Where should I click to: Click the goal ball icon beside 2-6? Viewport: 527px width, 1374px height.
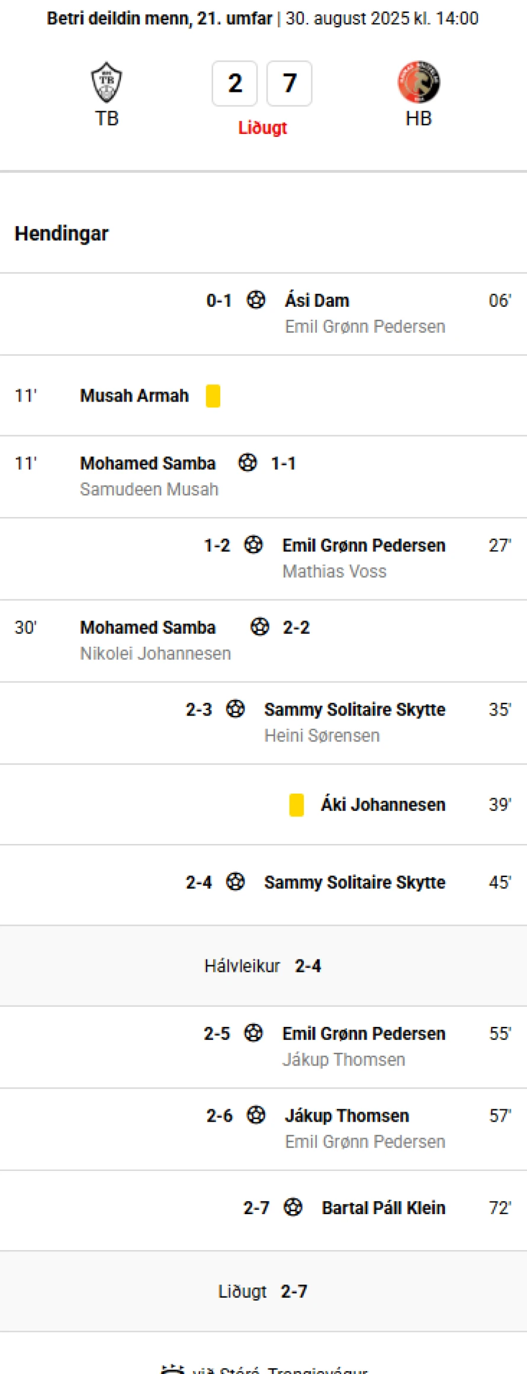[256, 1115]
